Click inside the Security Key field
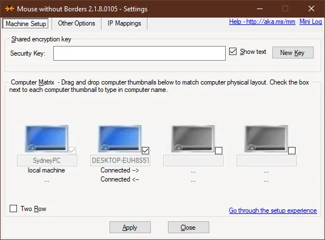This screenshot has height=240, width=325. point(140,53)
